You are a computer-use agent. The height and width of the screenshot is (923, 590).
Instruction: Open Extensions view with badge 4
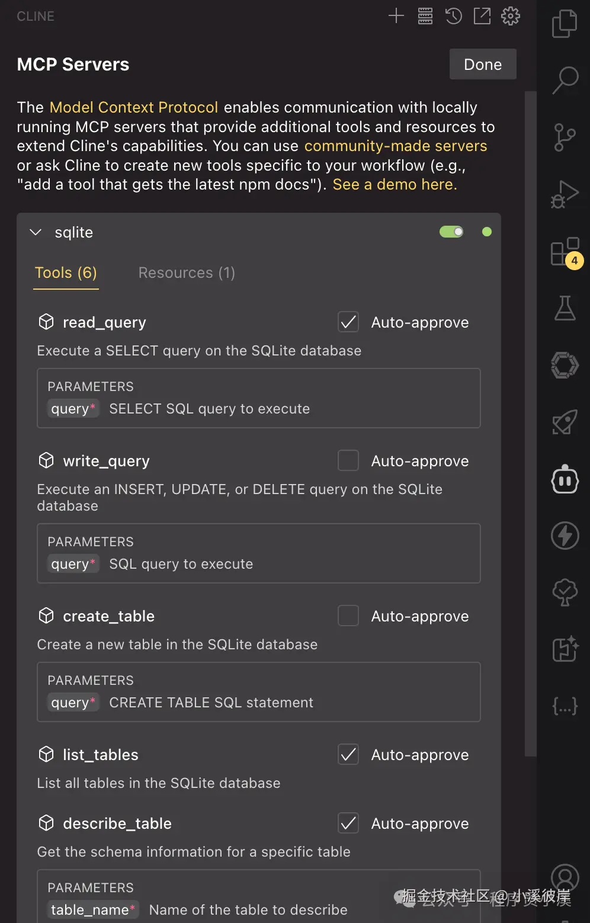[x=566, y=252]
